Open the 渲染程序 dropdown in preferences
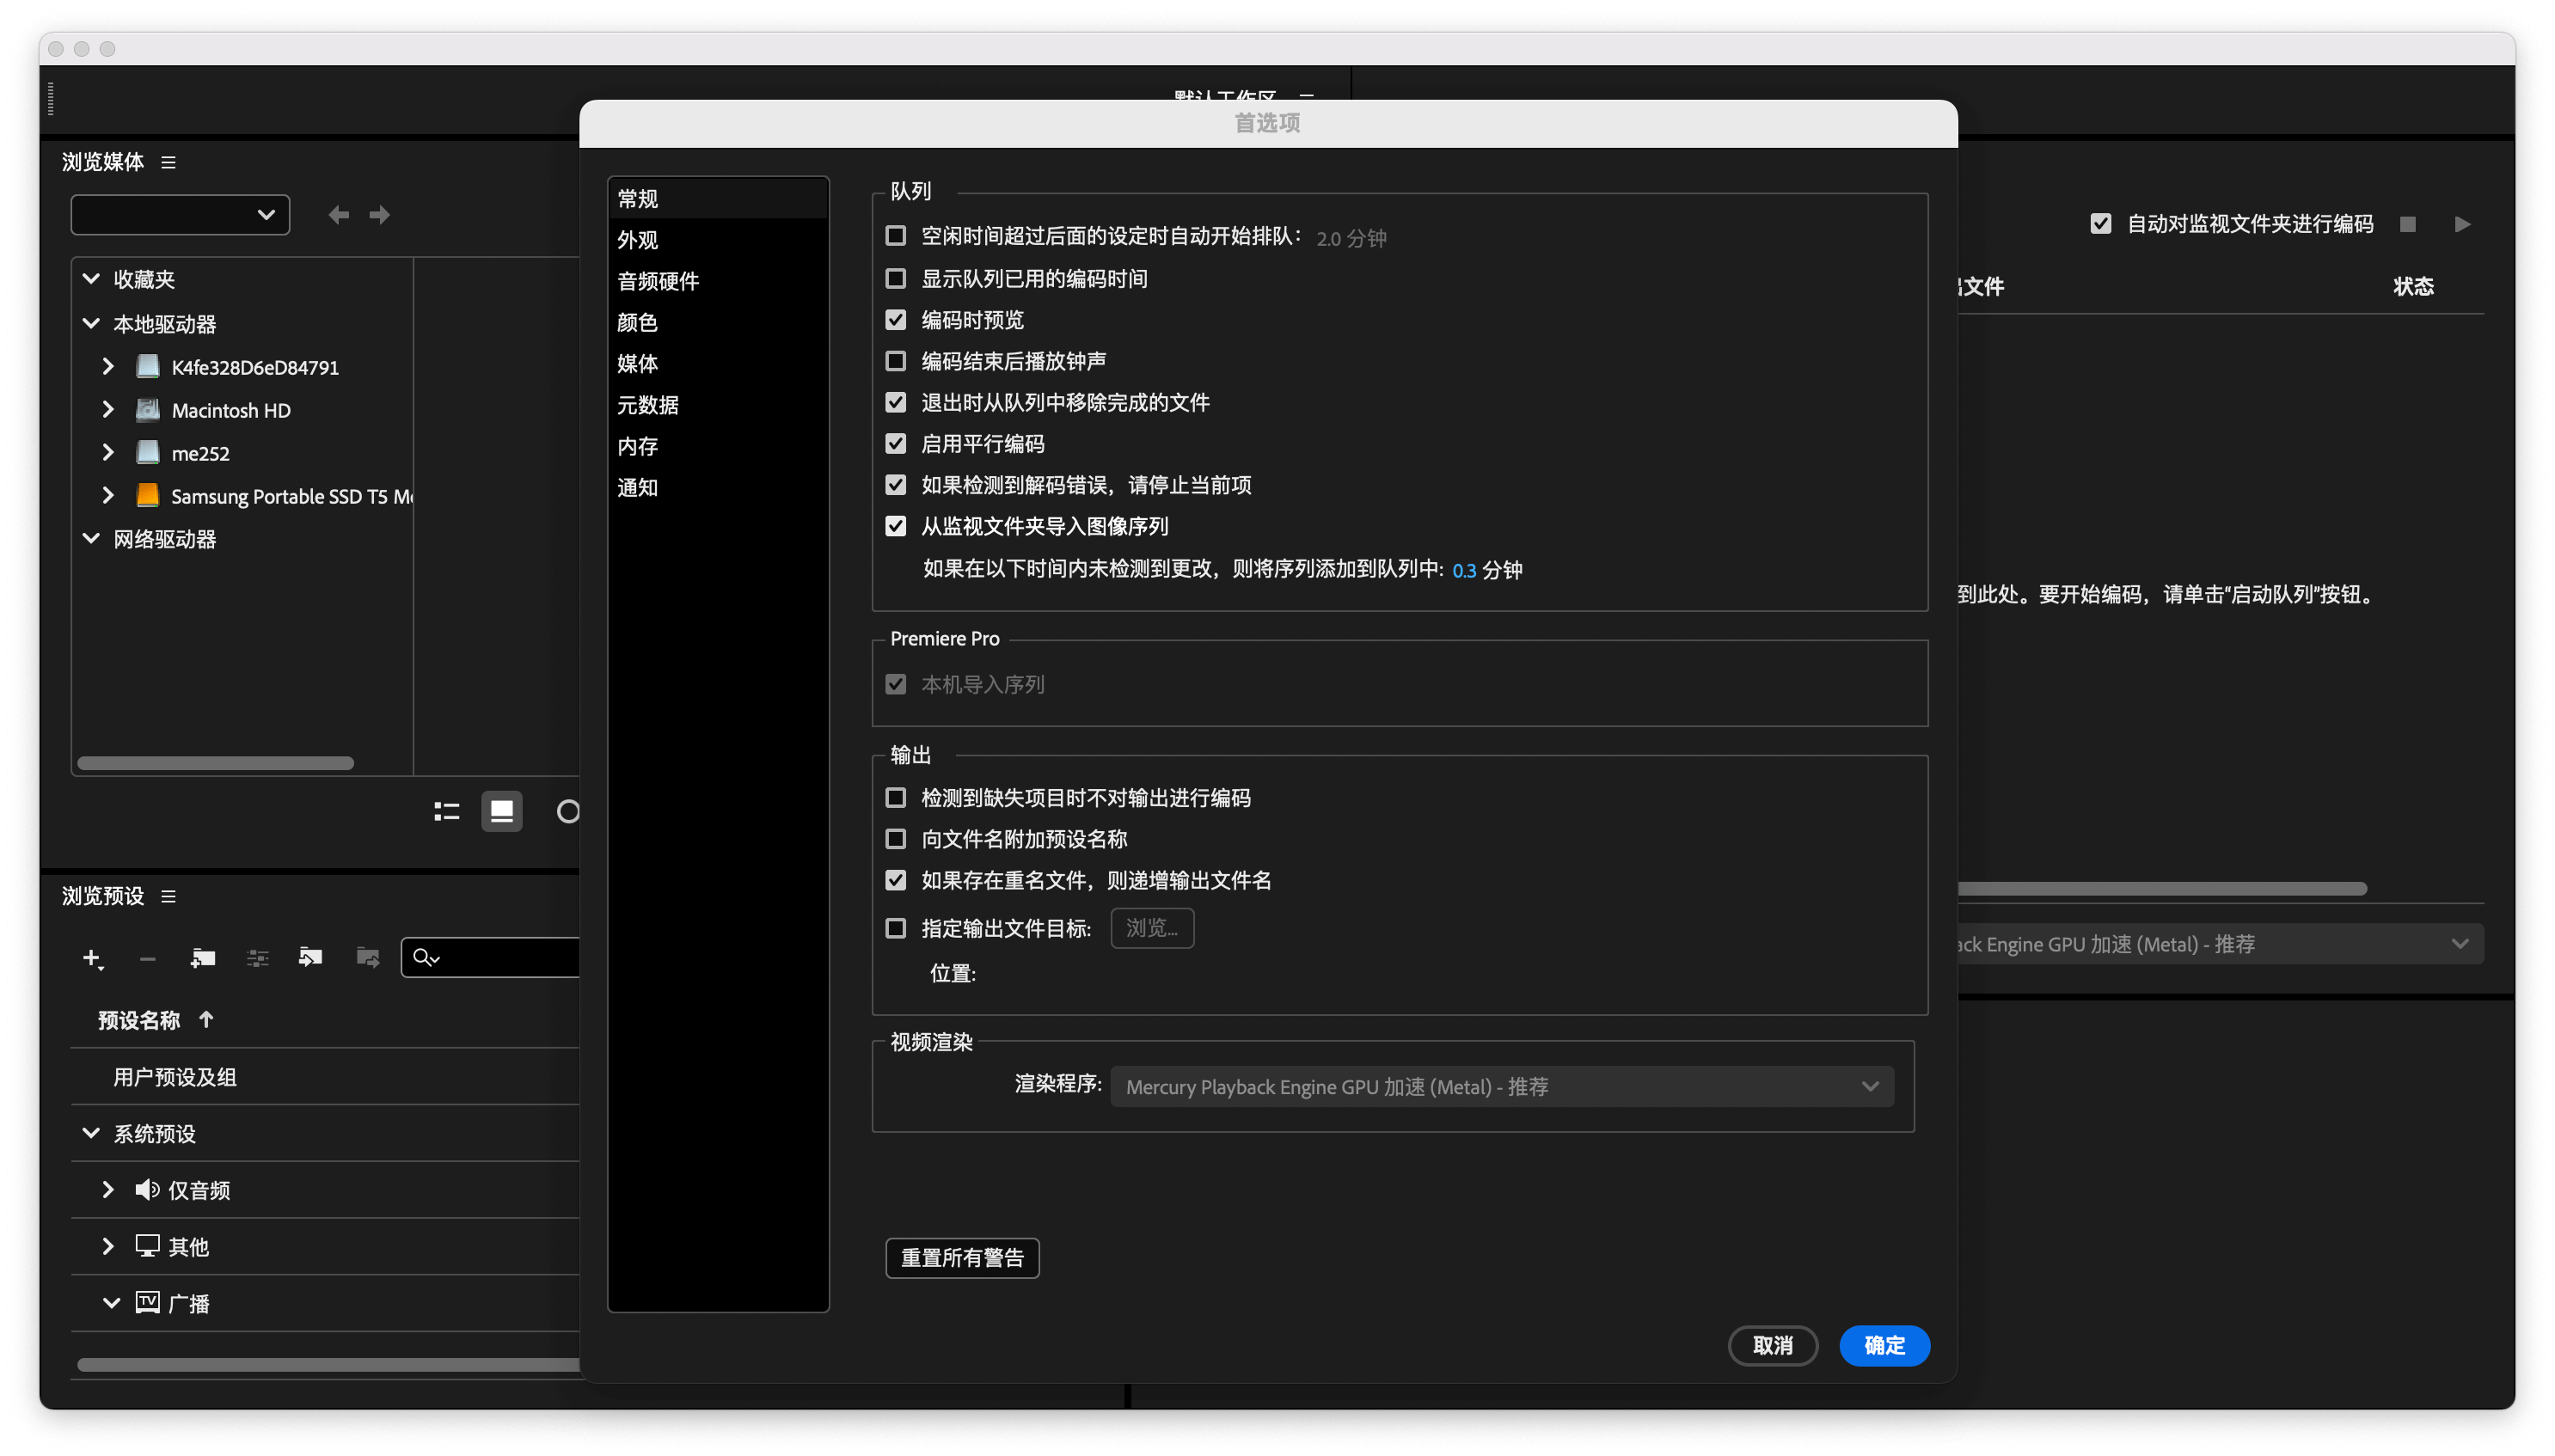 (1502, 1086)
